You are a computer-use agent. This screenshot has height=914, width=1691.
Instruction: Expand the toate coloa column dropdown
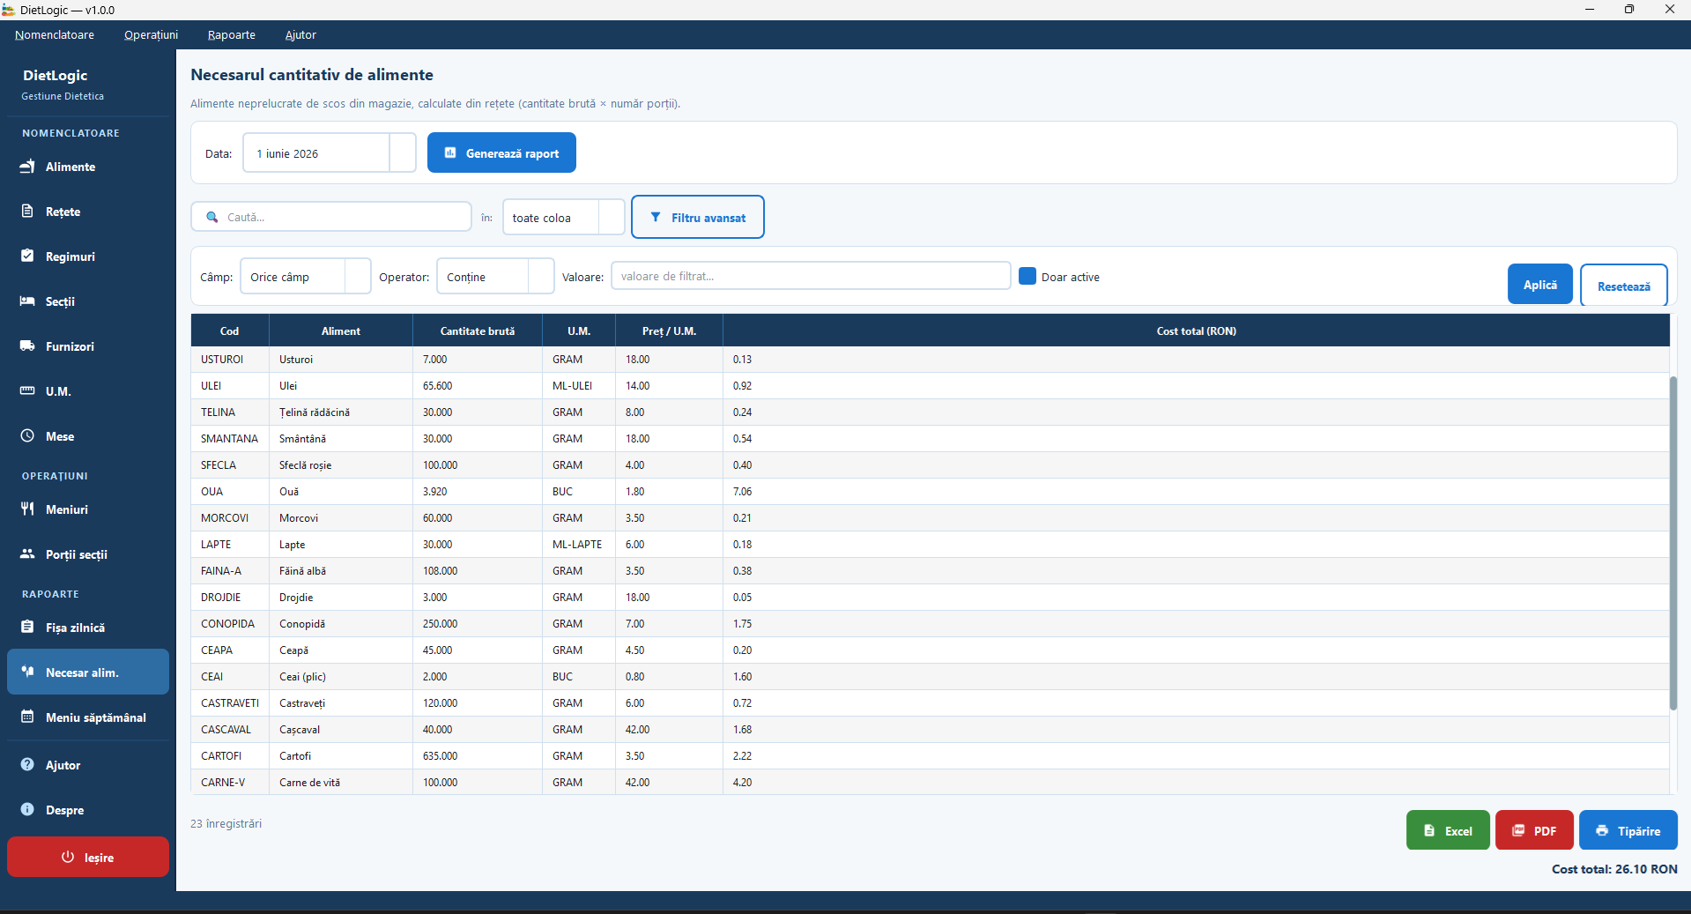click(x=612, y=218)
